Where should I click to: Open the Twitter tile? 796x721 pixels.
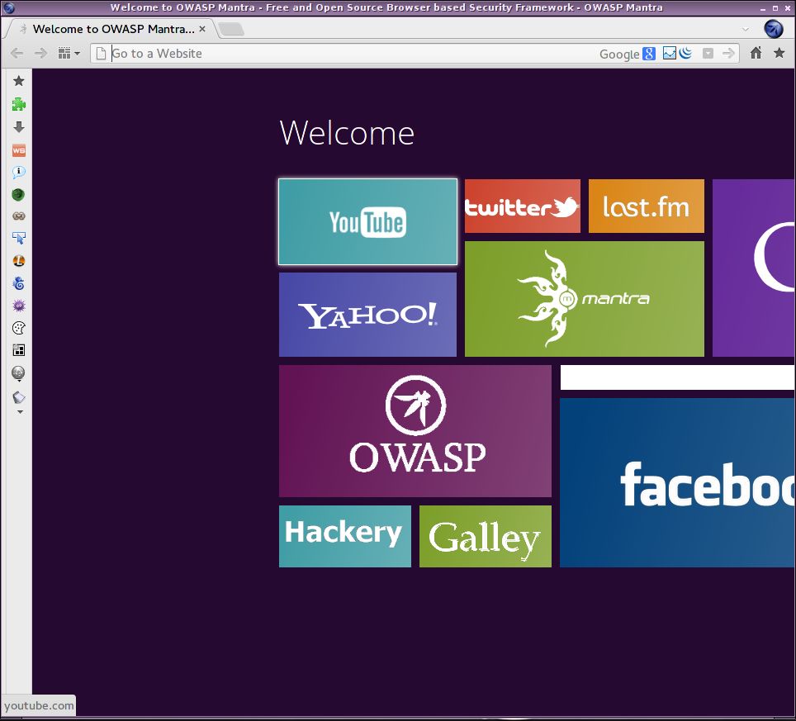point(523,206)
